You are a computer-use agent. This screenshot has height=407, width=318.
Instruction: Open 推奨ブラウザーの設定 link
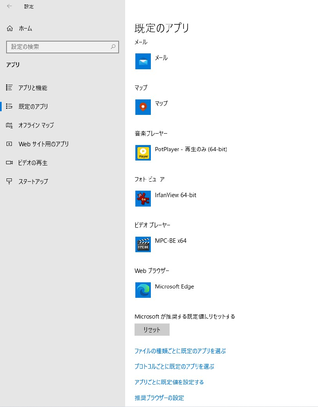(159, 398)
